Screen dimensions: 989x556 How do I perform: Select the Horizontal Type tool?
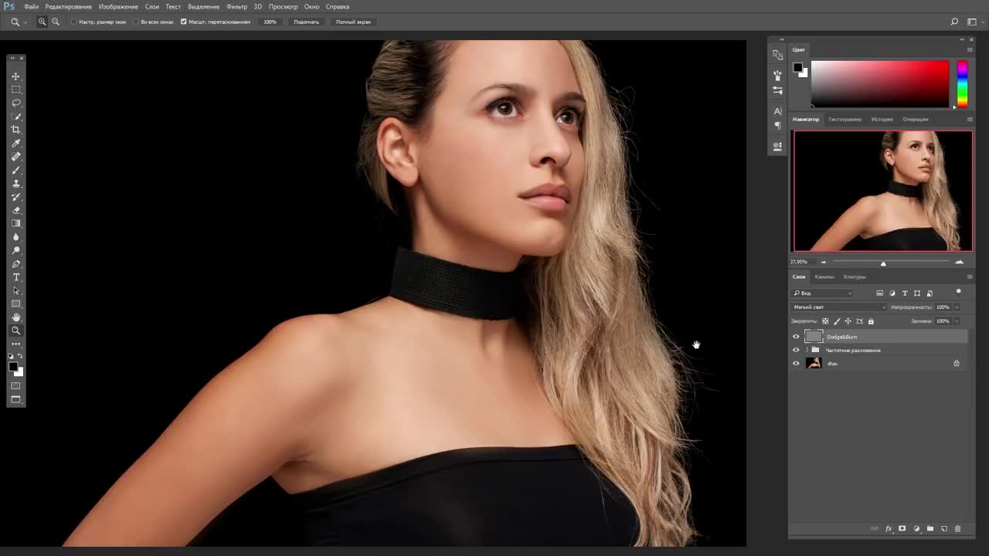pyautogui.click(x=15, y=277)
